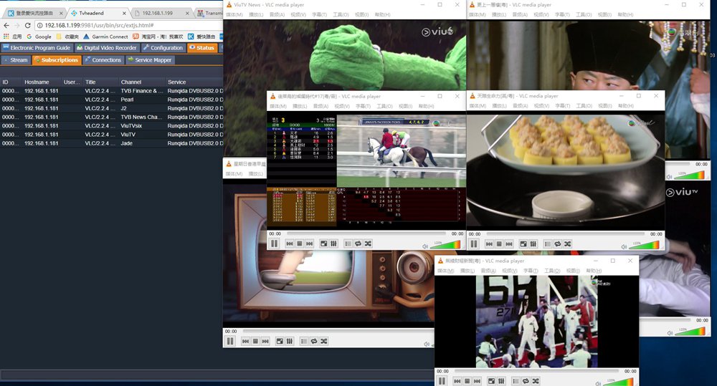Image resolution: width=717 pixels, height=386 pixels.
Task: Open 字幕(T) menu in ViuTV News window
Action: point(319,14)
